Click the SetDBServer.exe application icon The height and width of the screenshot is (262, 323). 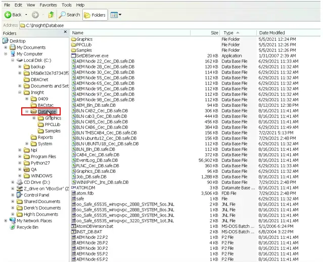coord(73,55)
